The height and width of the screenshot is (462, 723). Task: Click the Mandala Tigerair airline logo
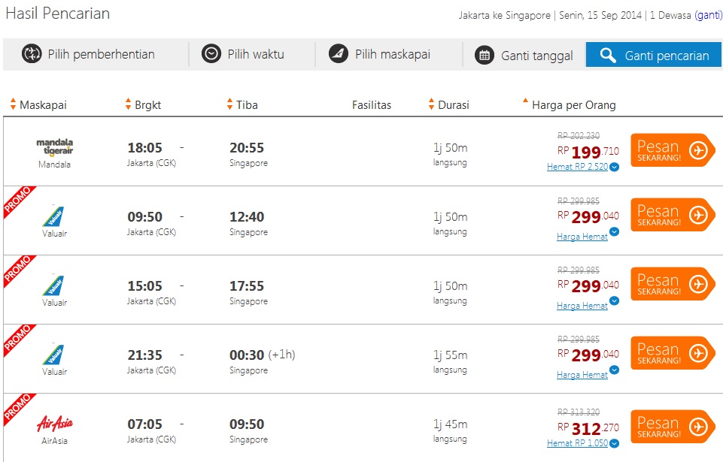(x=54, y=146)
